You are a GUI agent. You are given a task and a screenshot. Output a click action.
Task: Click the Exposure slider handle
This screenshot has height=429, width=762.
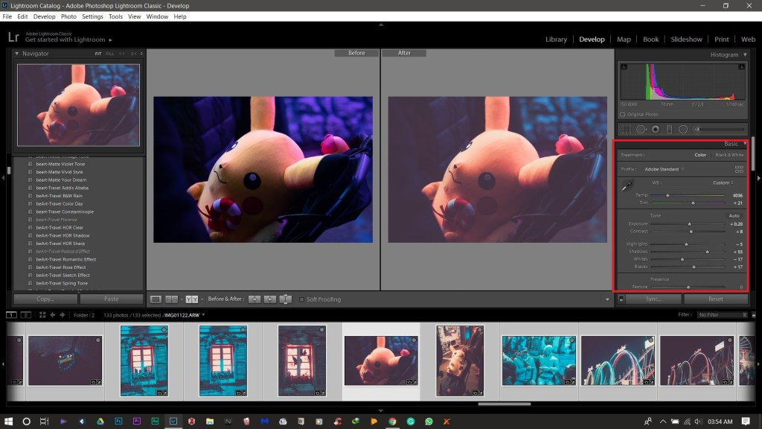(689, 223)
